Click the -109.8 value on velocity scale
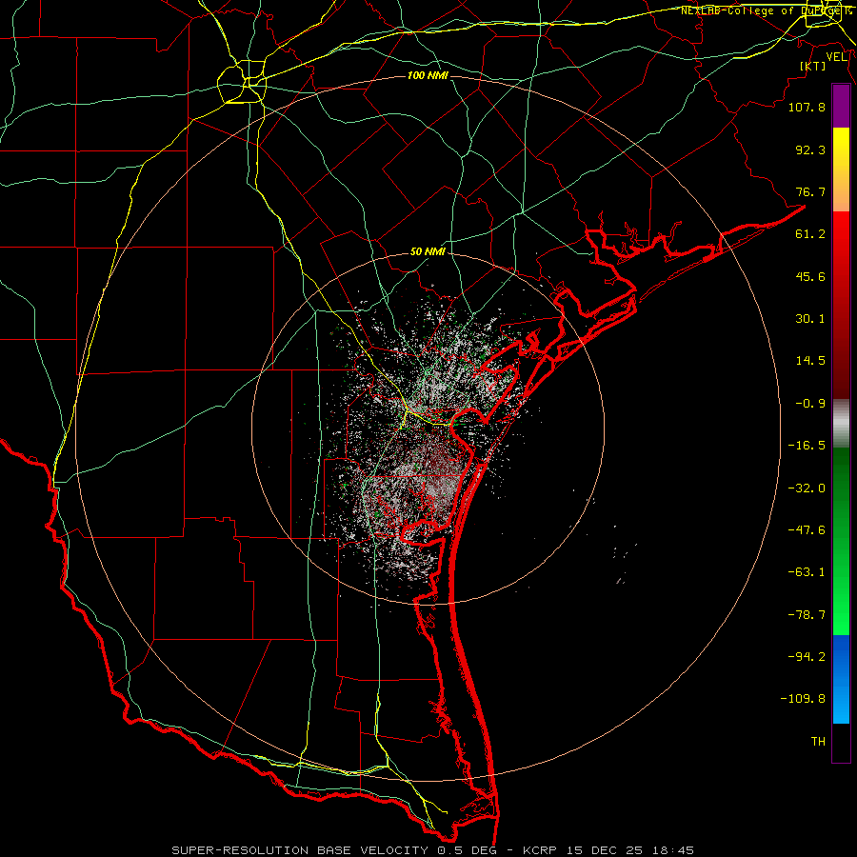This screenshot has width=857, height=857. pyautogui.click(x=803, y=699)
